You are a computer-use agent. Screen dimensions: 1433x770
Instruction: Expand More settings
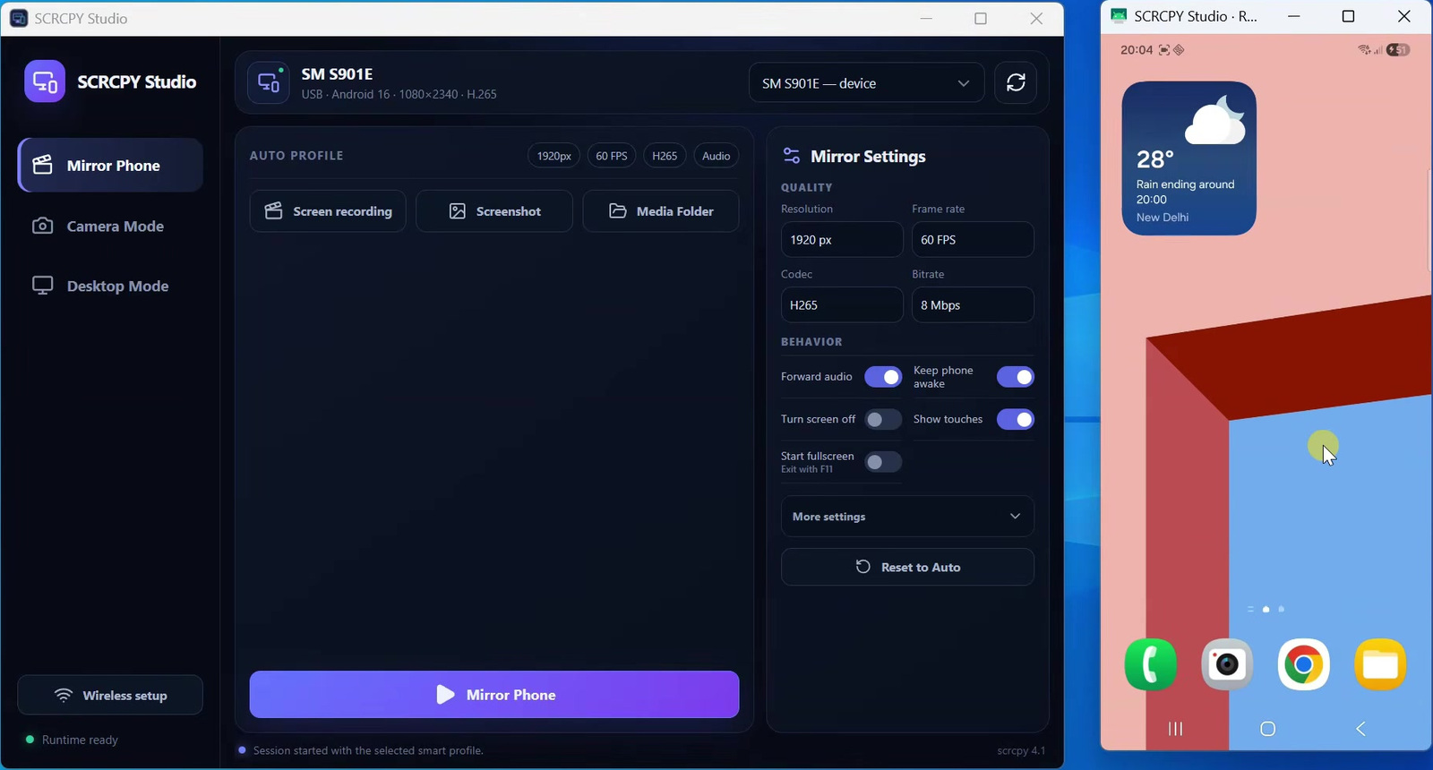click(907, 517)
